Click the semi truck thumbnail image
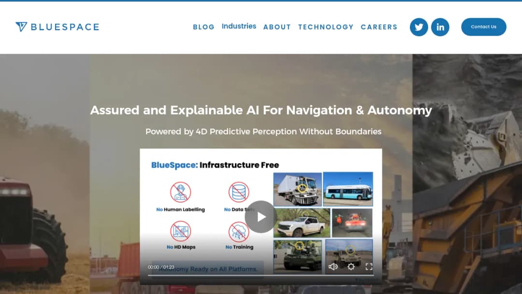This screenshot has height=294, width=522. (x=298, y=189)
